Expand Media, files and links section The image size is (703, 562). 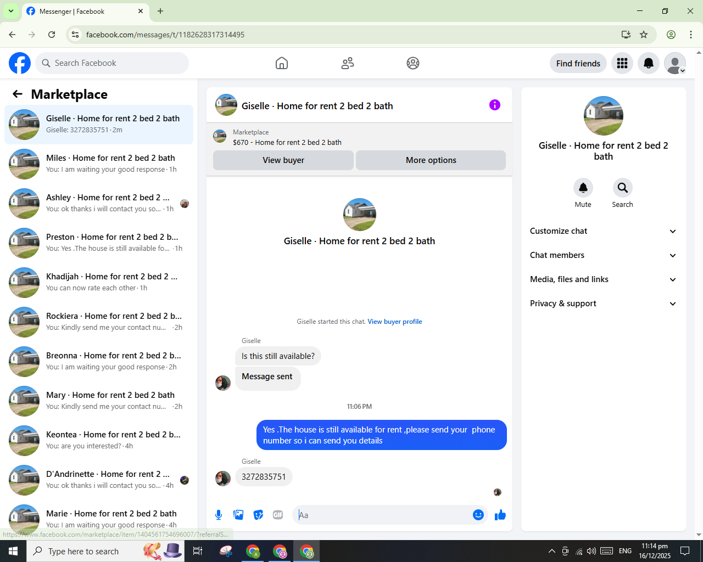(604, 279)
